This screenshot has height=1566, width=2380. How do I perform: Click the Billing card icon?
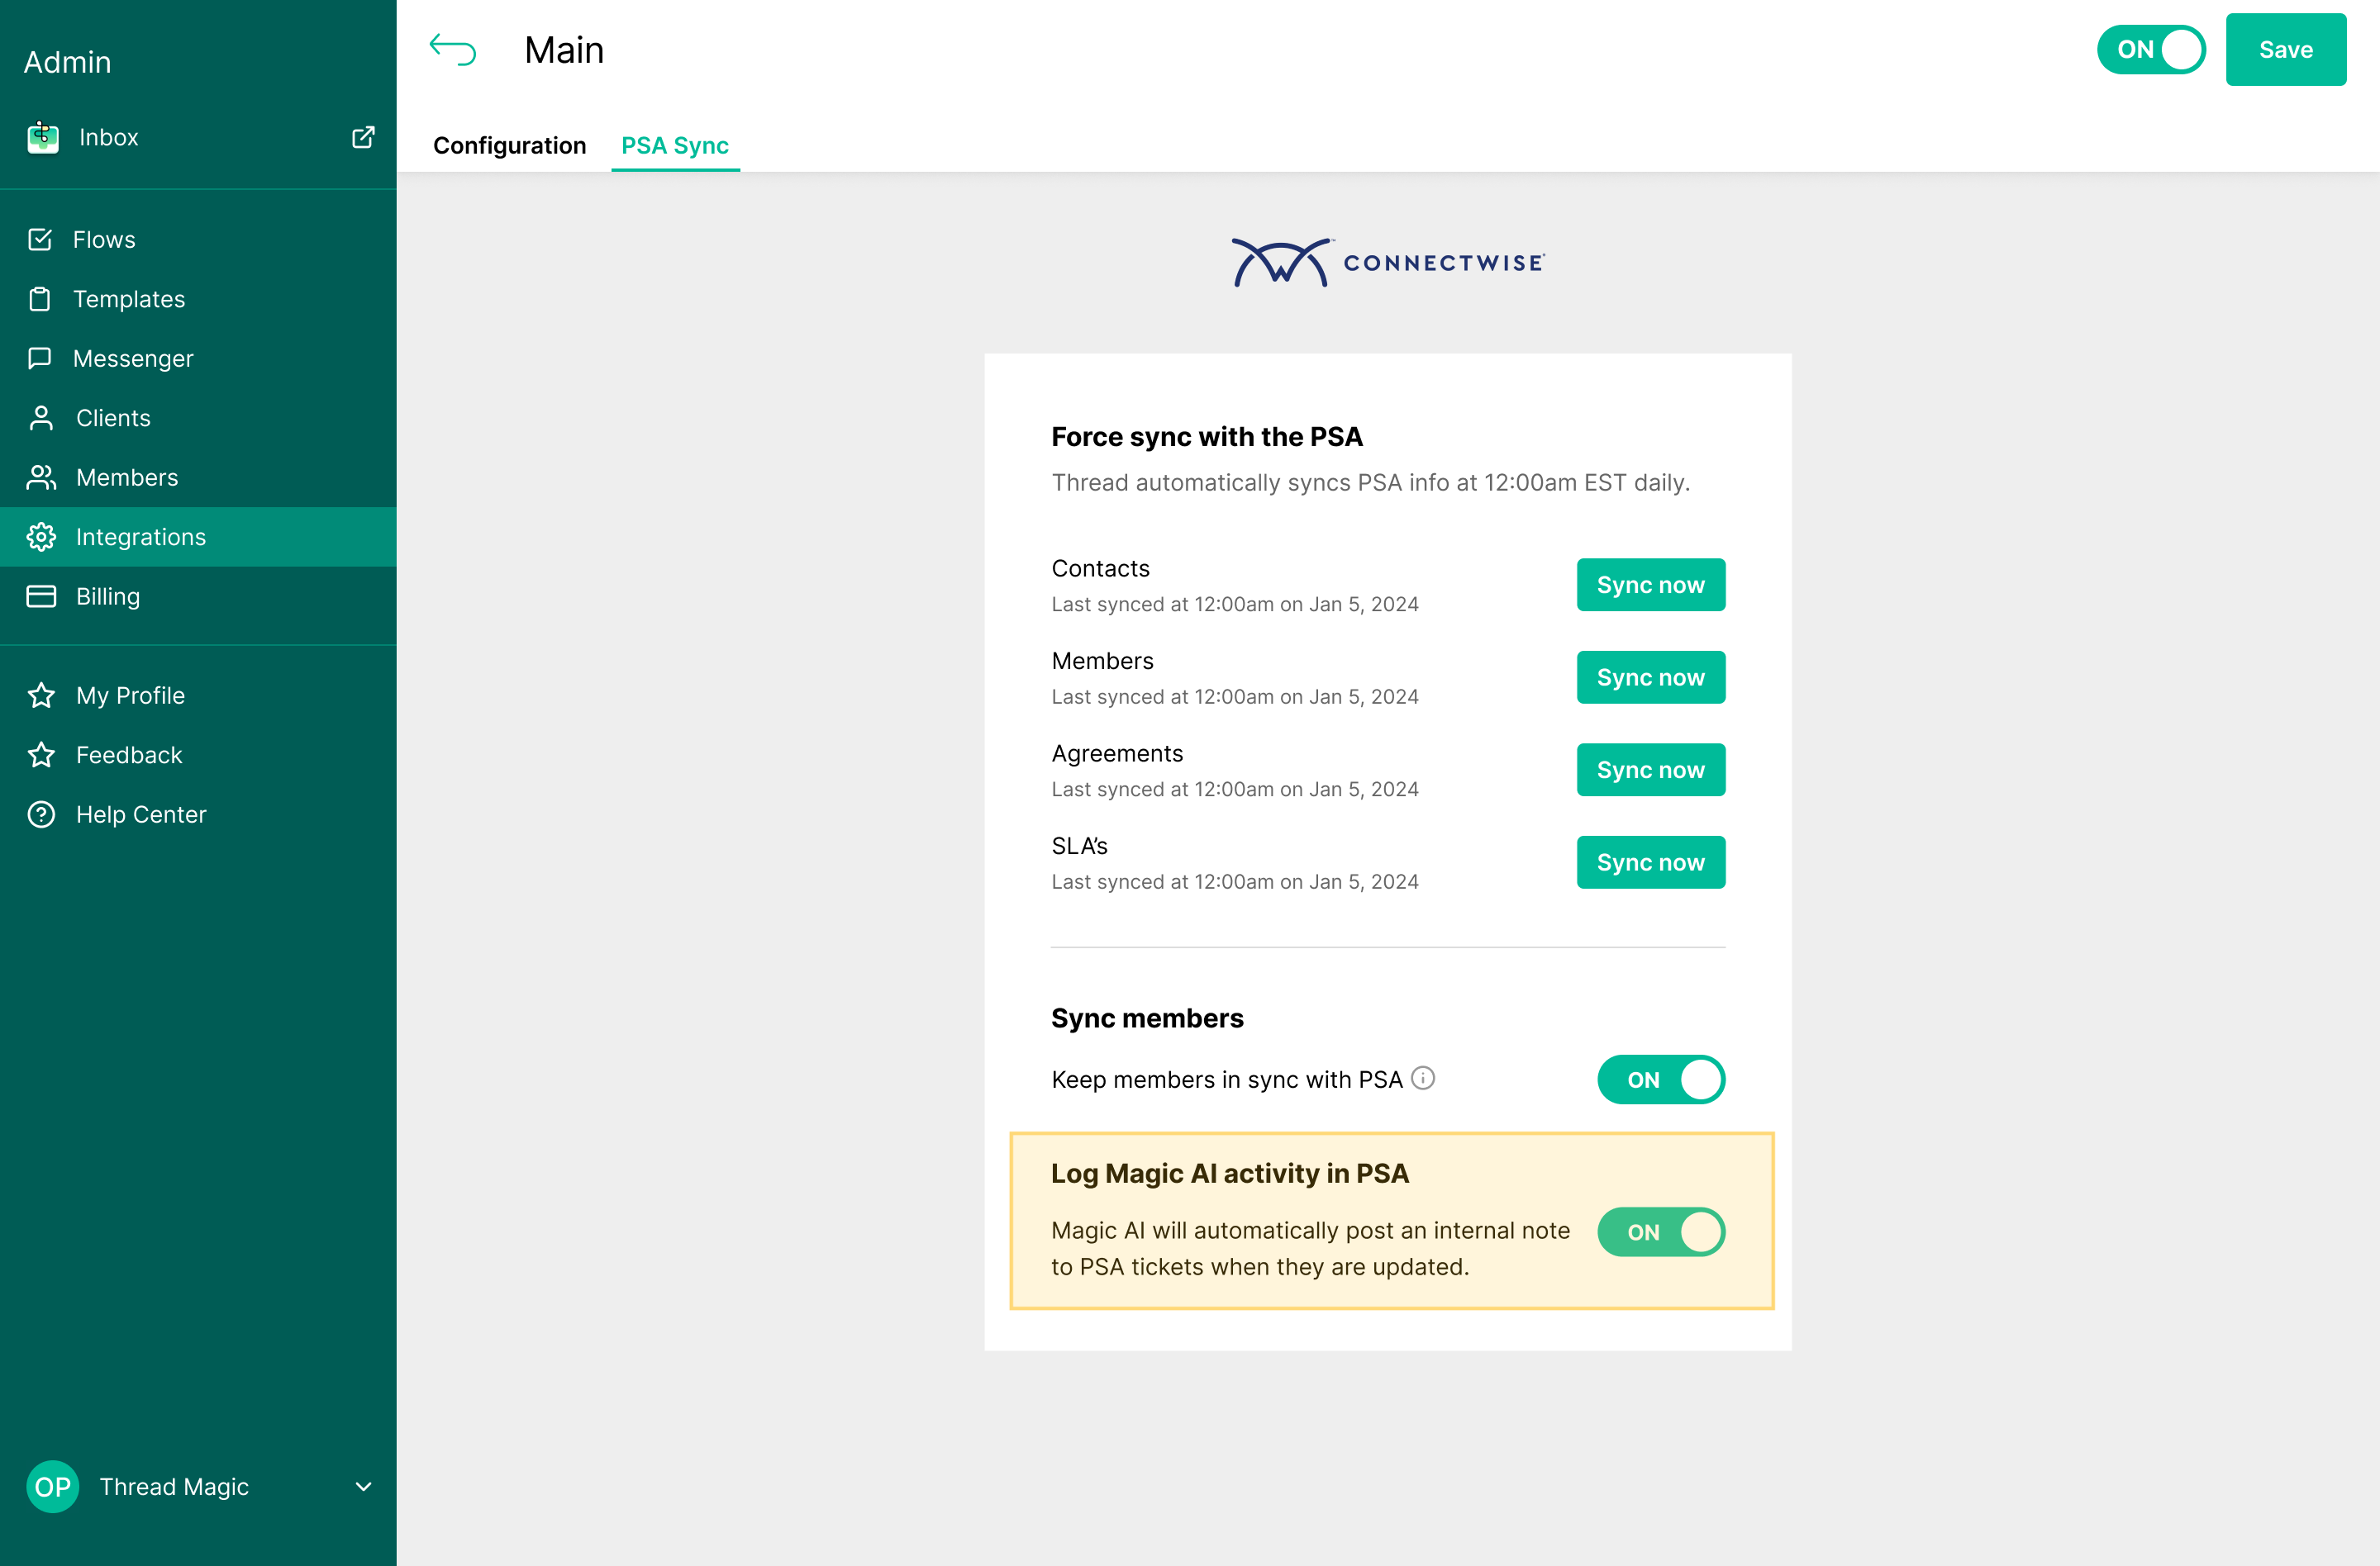[x=41, y=596]
